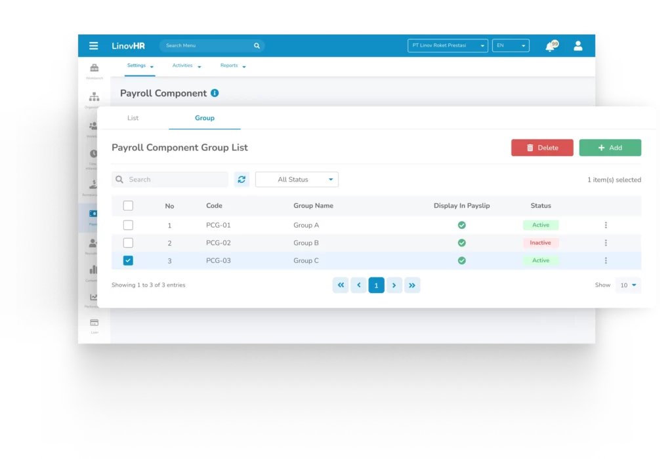Screen dimensions: 672x459
Task: Click Display In Payslip check for Group C
Action: [x=461, y=260]
